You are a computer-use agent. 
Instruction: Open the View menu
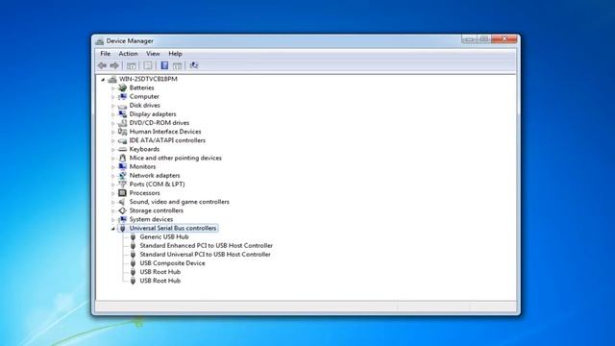coord(153,54)
